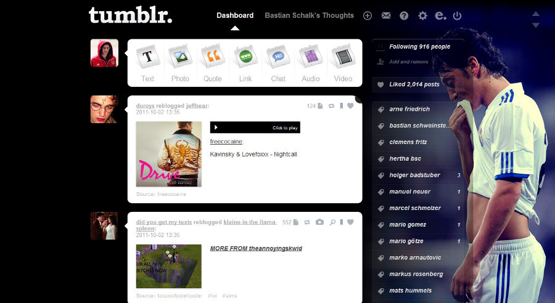
Task: Play the Nightcall audio track
Action: pos(255,127)
